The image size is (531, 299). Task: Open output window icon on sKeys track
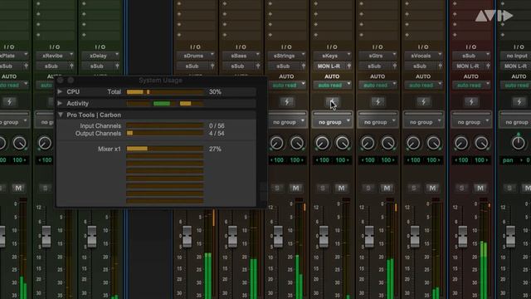[348, 66]
